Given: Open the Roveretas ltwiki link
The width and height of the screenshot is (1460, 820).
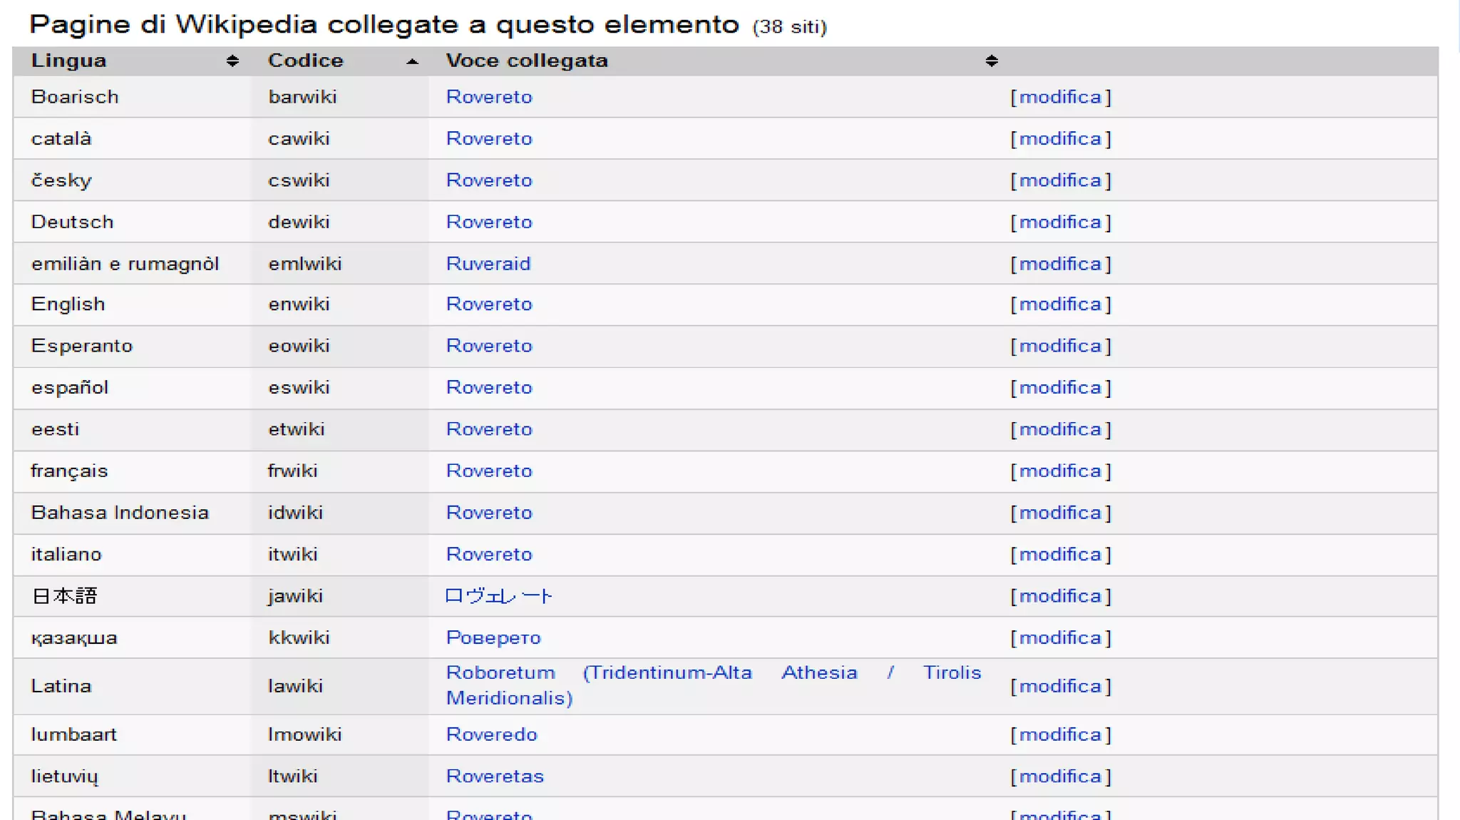Looking at the screenshot, I should pyautogui.click(x=495, y=776).
